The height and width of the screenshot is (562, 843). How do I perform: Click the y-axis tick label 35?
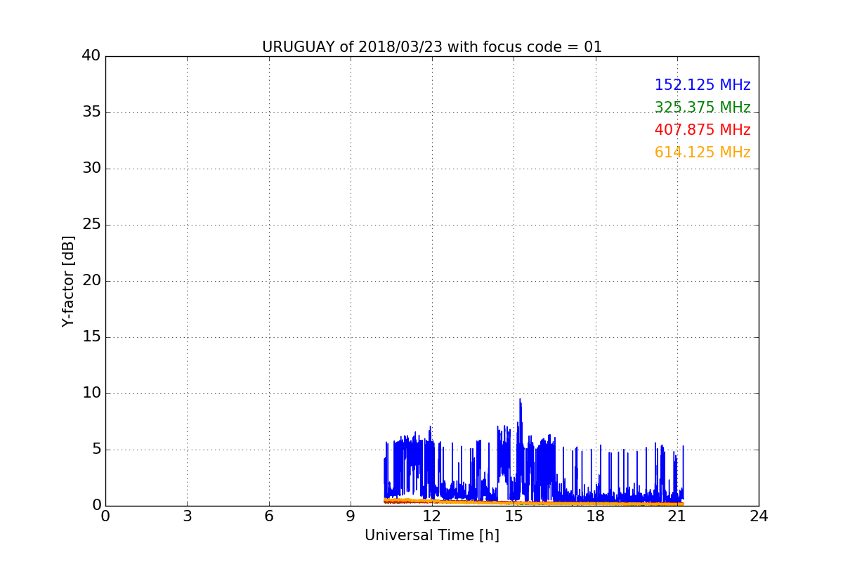click(x=91, y=112)
